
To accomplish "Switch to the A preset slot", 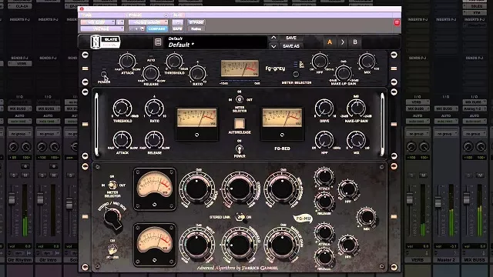I will tap(330, 42).
